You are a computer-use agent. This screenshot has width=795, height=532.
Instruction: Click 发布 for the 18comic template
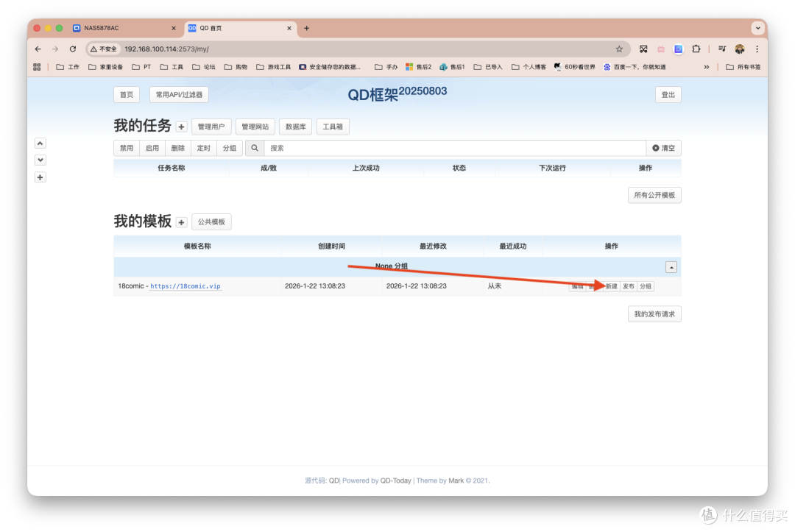(628, 286)
